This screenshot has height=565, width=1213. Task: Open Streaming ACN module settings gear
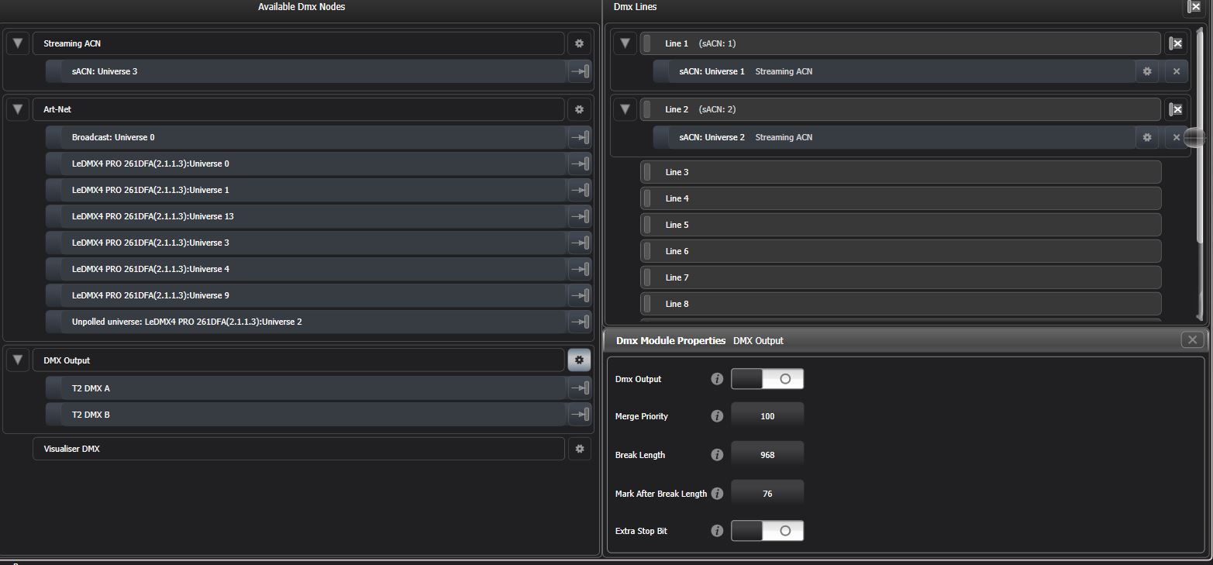click(x=579, y=43)
